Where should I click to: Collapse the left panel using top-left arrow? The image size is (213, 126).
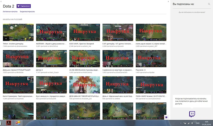click(x=1, y=1)
